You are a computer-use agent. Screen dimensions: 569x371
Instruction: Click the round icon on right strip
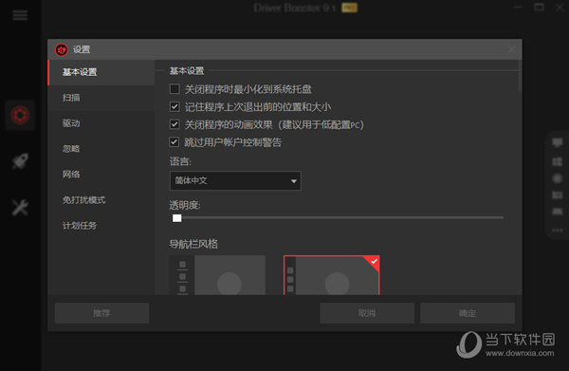click(557, 178)
